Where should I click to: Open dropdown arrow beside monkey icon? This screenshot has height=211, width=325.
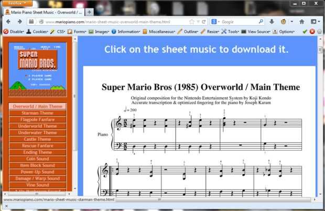pos(292,22)
